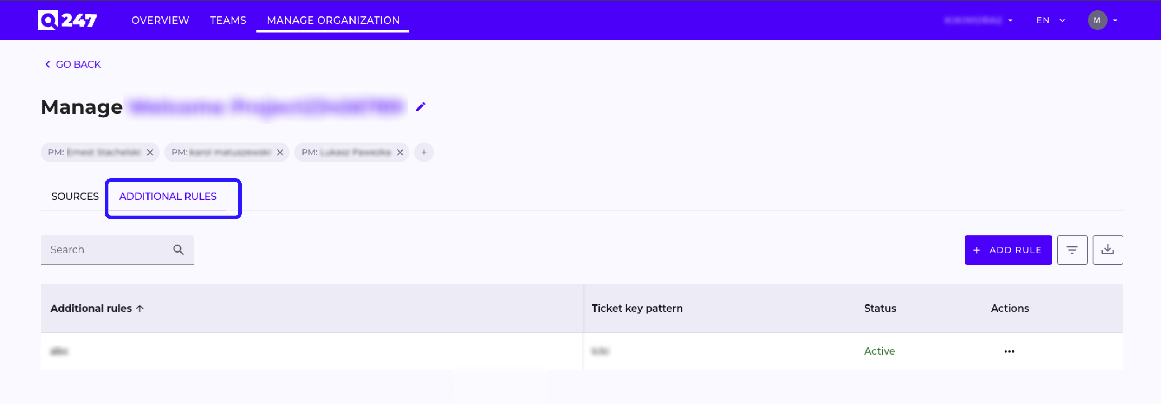
Task: Remove the third PM chip
Action: [400, 153]
